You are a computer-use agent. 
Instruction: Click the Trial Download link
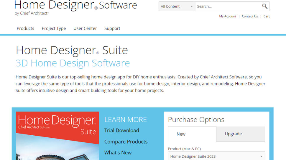point(122,130)
